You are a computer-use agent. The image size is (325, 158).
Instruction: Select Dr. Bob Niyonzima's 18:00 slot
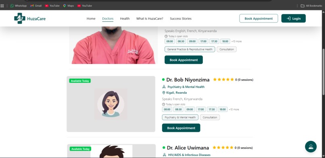(223, 109)
